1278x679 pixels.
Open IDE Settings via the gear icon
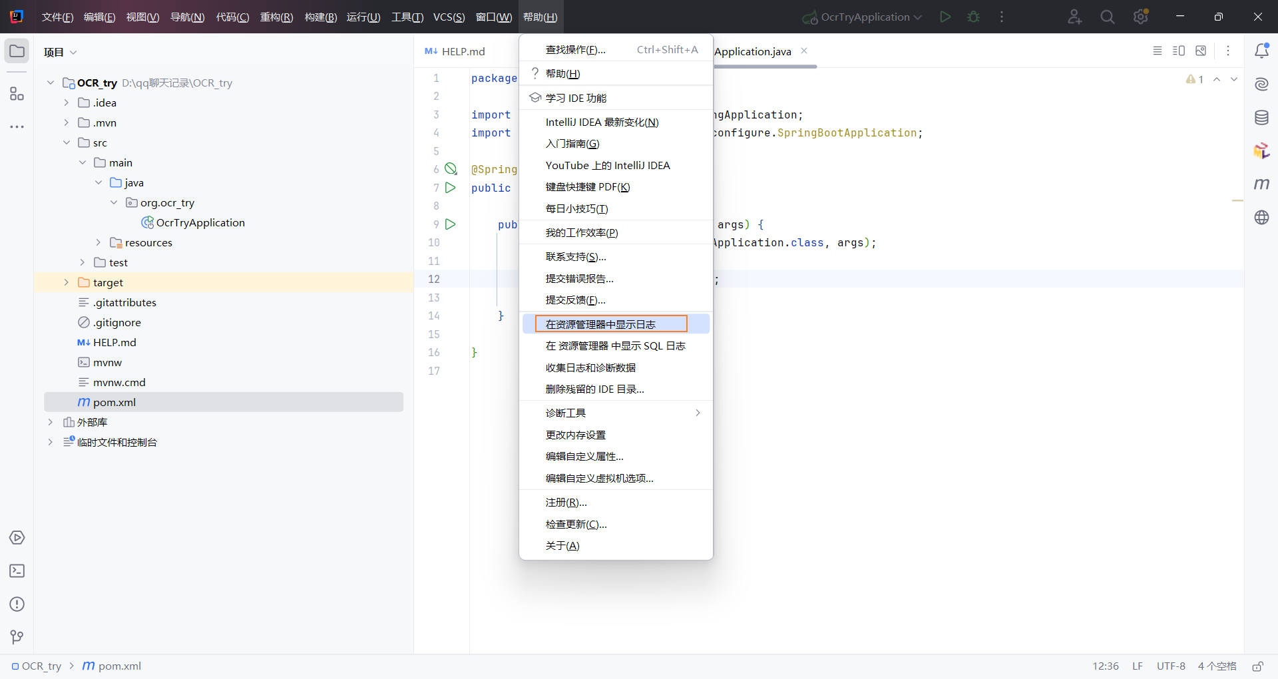pyautogui.click(x=1141, y=17)
